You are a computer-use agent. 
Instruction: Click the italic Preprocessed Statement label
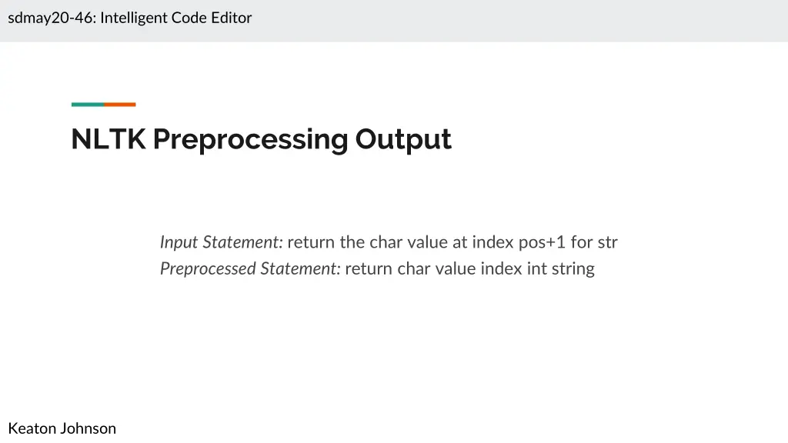[250, 268]
